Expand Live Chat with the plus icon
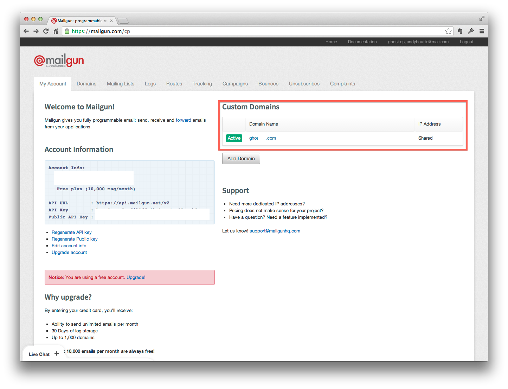The width and height of the screenshot is (508, 389). 57,354
